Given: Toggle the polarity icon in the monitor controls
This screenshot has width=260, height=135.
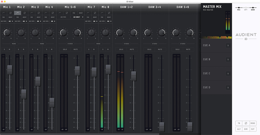Looking at the screenshot, I should (246, 123).
